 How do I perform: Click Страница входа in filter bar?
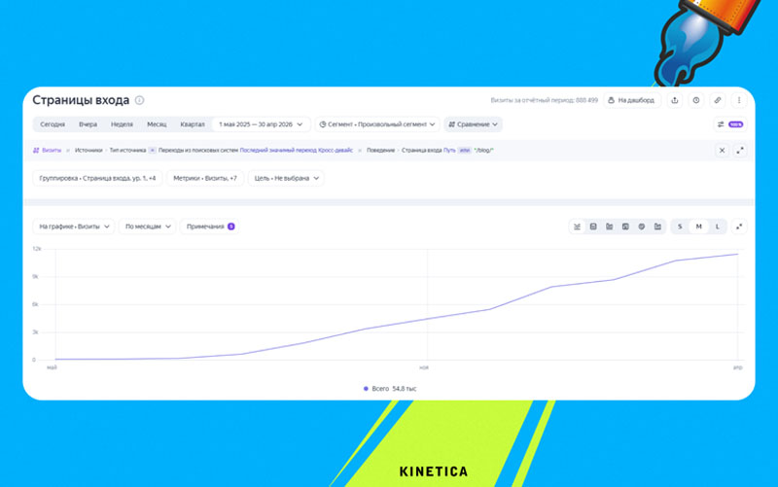click(421, 151)
